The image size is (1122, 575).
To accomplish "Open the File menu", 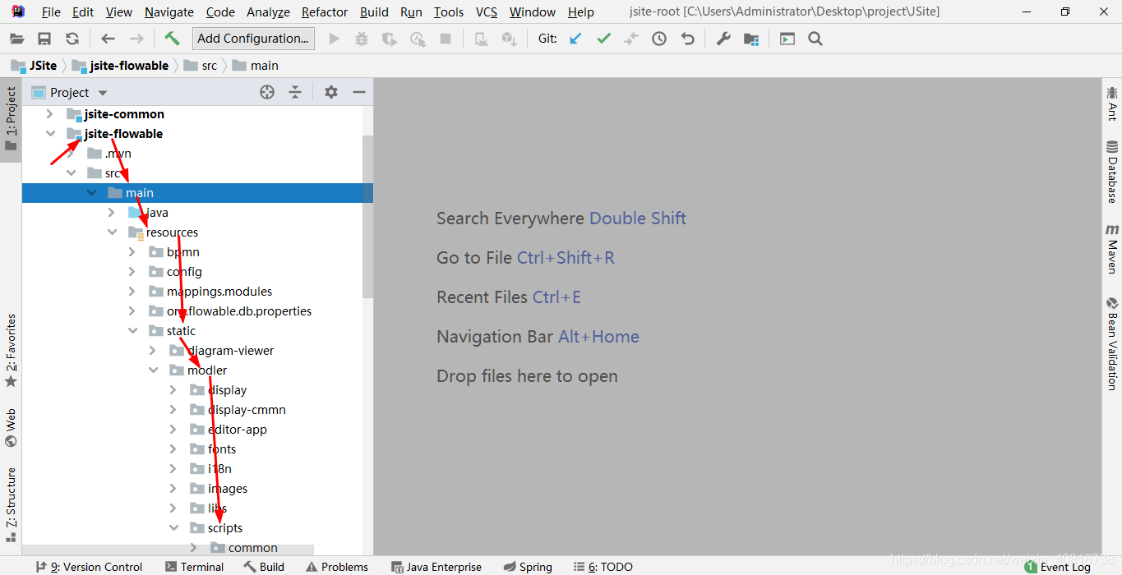I will pos(51,12).
